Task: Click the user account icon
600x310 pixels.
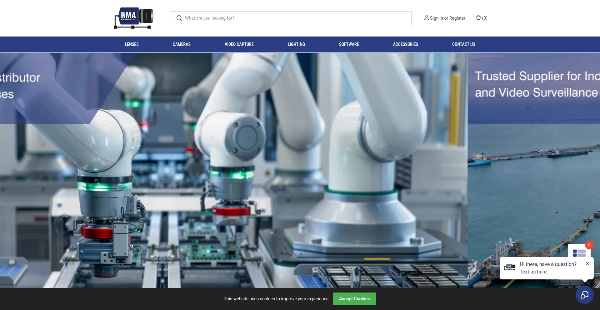Action: (x=426, y=18)
